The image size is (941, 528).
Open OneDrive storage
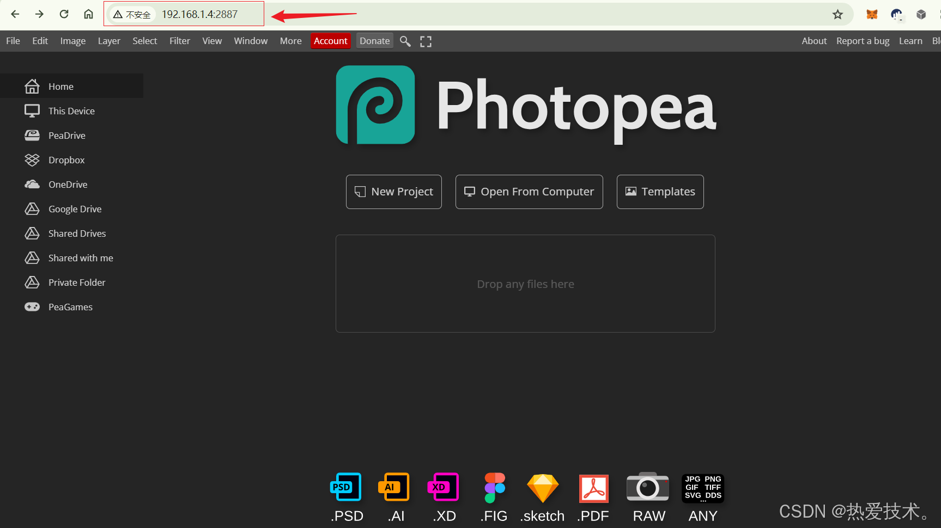click(x=71, y=184)
